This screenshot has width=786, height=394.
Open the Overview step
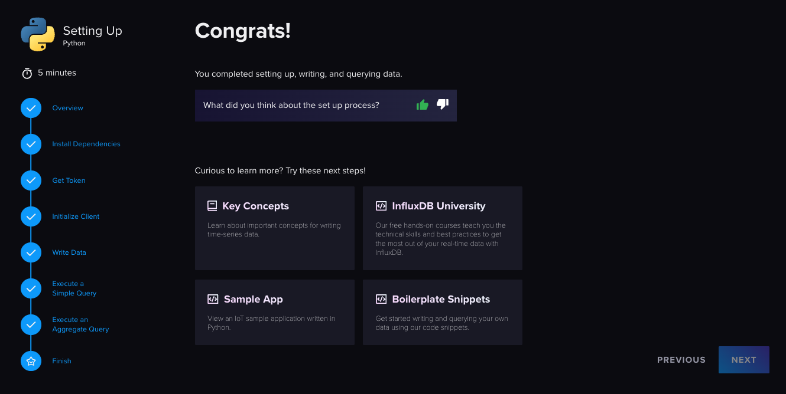pos(67,108)
